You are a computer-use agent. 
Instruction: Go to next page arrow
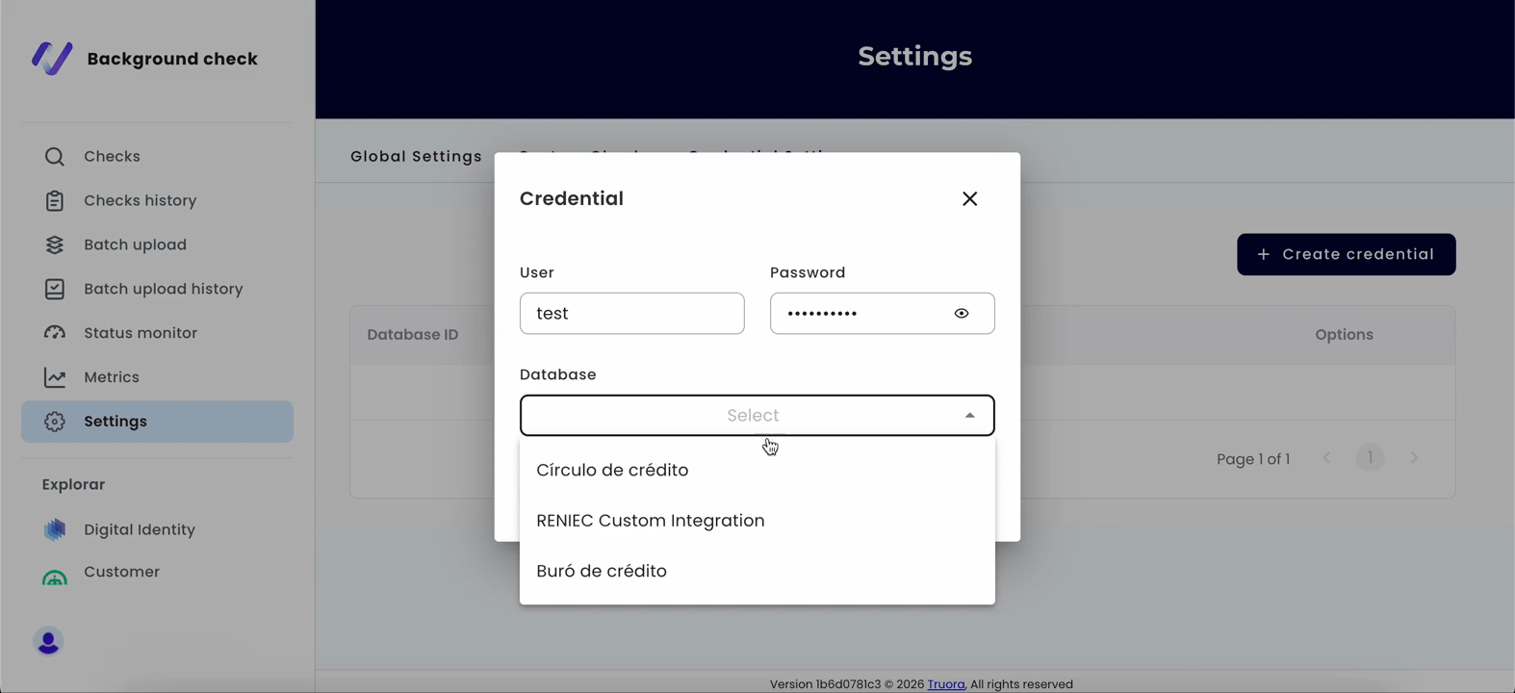pyautogui.click(x=1414, y=458)
